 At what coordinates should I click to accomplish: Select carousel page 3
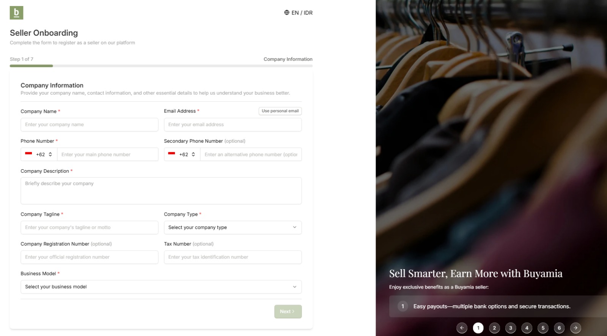[511, 328]
